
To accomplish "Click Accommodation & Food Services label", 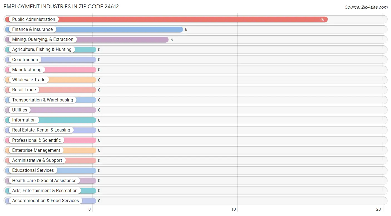I will (x=46, y=201).
